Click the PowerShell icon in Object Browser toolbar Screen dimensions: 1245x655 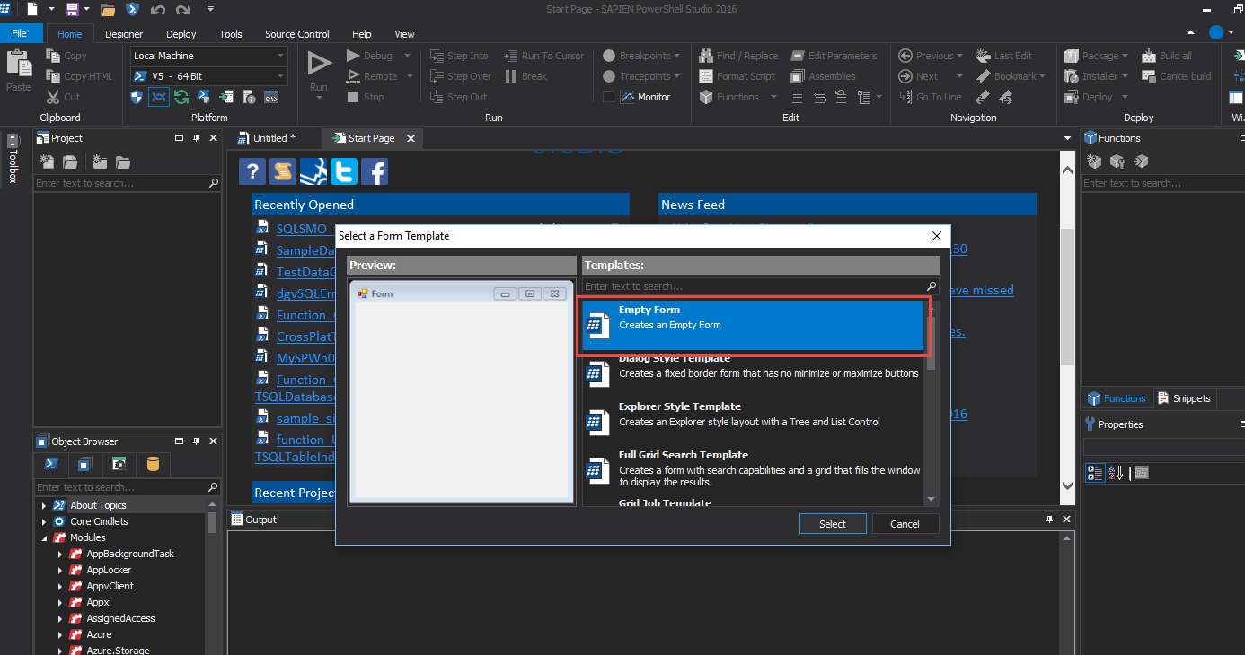[x=52, y=464]
